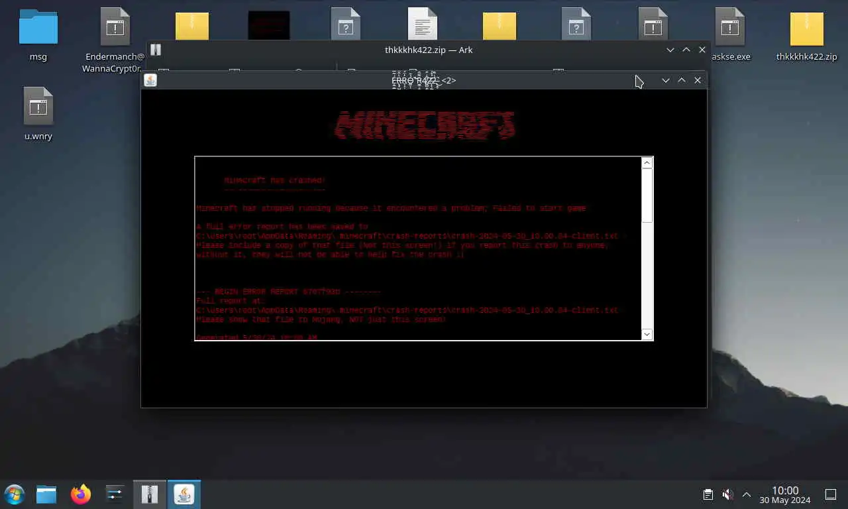
Task: Select the black image thumbnail on desktop
Action: [x=269, y=26]
